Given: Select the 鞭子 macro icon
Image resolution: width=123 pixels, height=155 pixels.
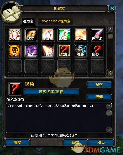Looking at the screenshot, I should click(x=81, y=51).
